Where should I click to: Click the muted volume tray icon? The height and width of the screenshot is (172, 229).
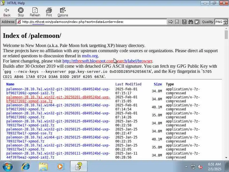[200, 167]
